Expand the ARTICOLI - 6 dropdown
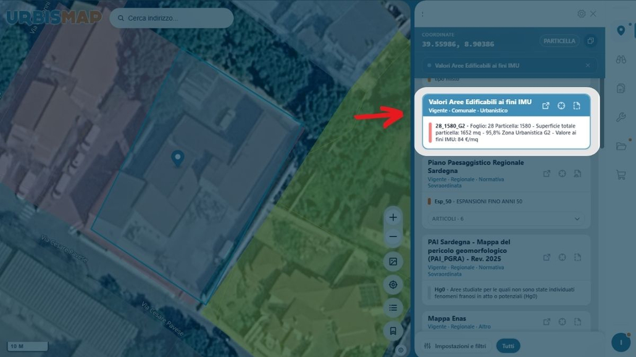This screenshot has height=357, width=636. [x=506, y=219]
